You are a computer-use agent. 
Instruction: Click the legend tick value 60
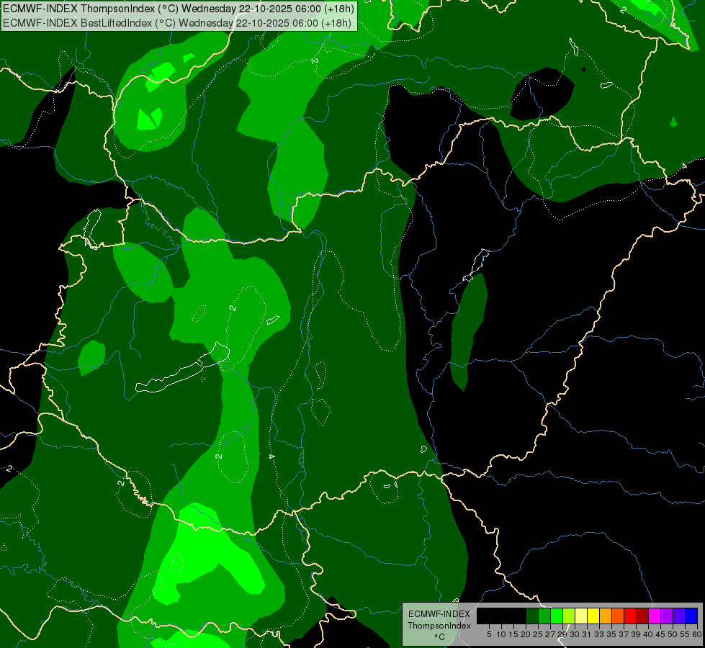click(x=697, y=634)
